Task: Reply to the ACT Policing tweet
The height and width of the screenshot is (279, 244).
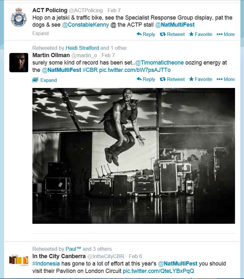Action: 146,34
